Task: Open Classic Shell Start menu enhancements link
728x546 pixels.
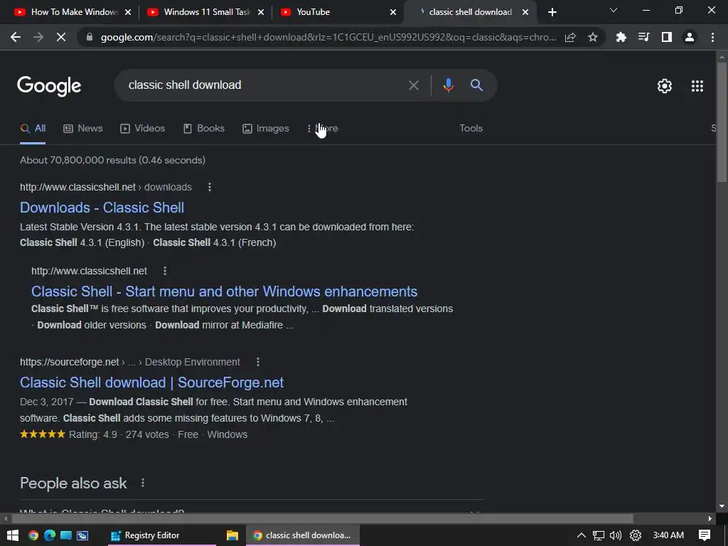Action: pos(224,291)
